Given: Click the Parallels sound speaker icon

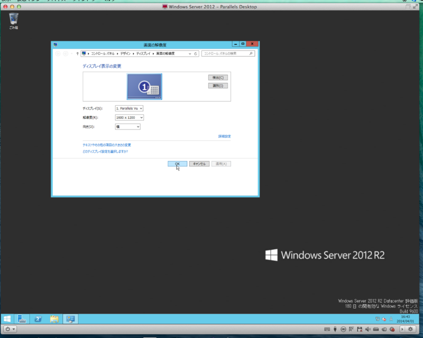Looking at the screenshot, I should tap(367, 329).
